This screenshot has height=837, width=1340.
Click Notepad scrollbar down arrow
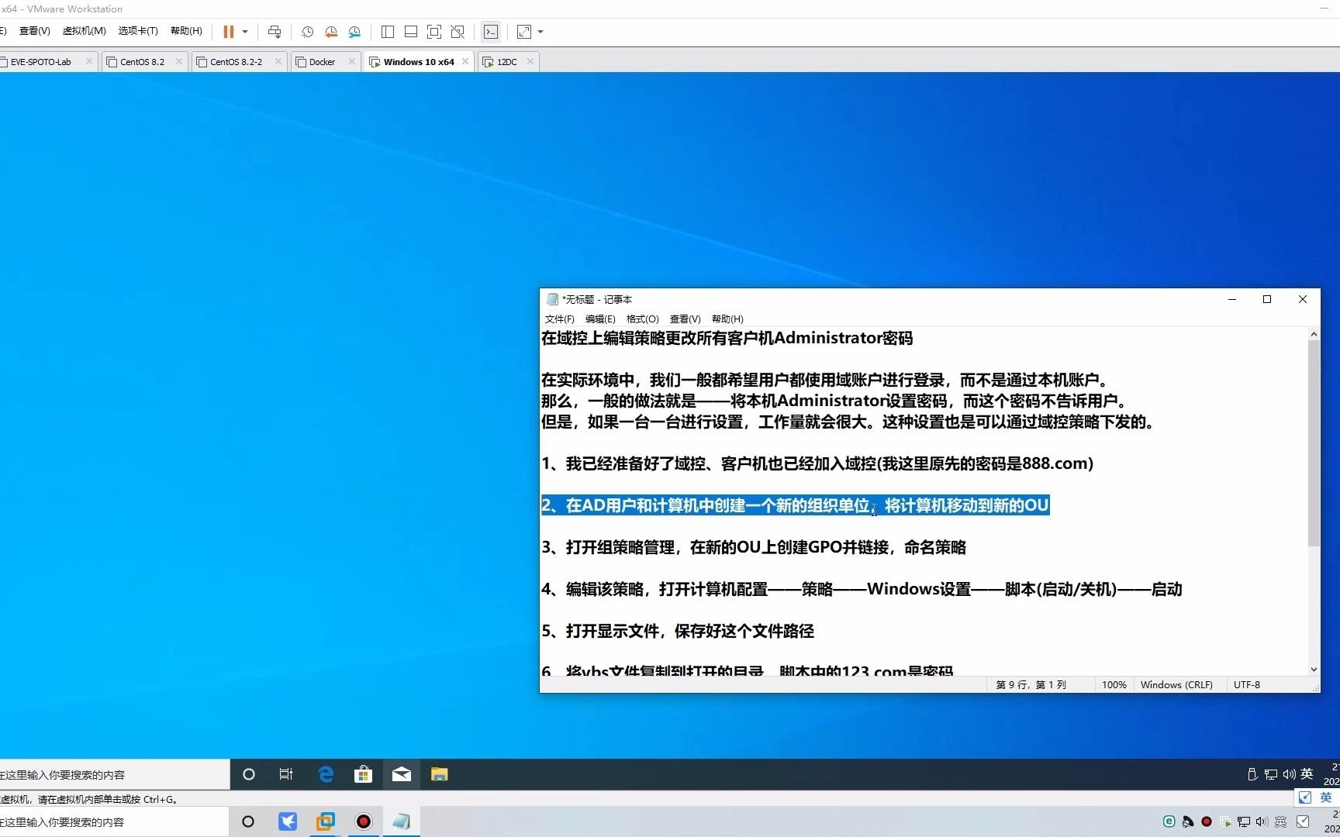coord(1314,670)
